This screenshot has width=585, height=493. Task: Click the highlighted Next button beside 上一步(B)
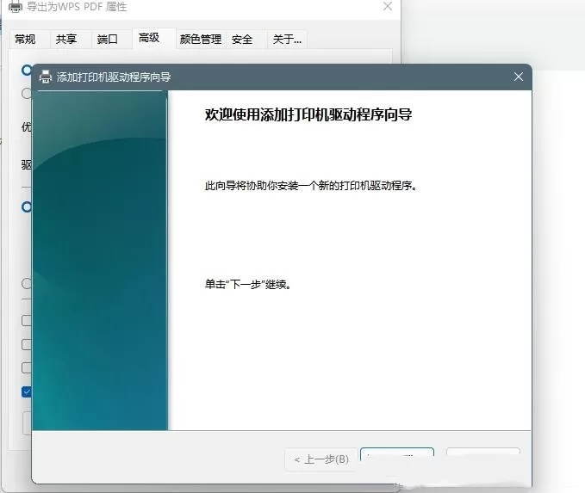(397, 455)
